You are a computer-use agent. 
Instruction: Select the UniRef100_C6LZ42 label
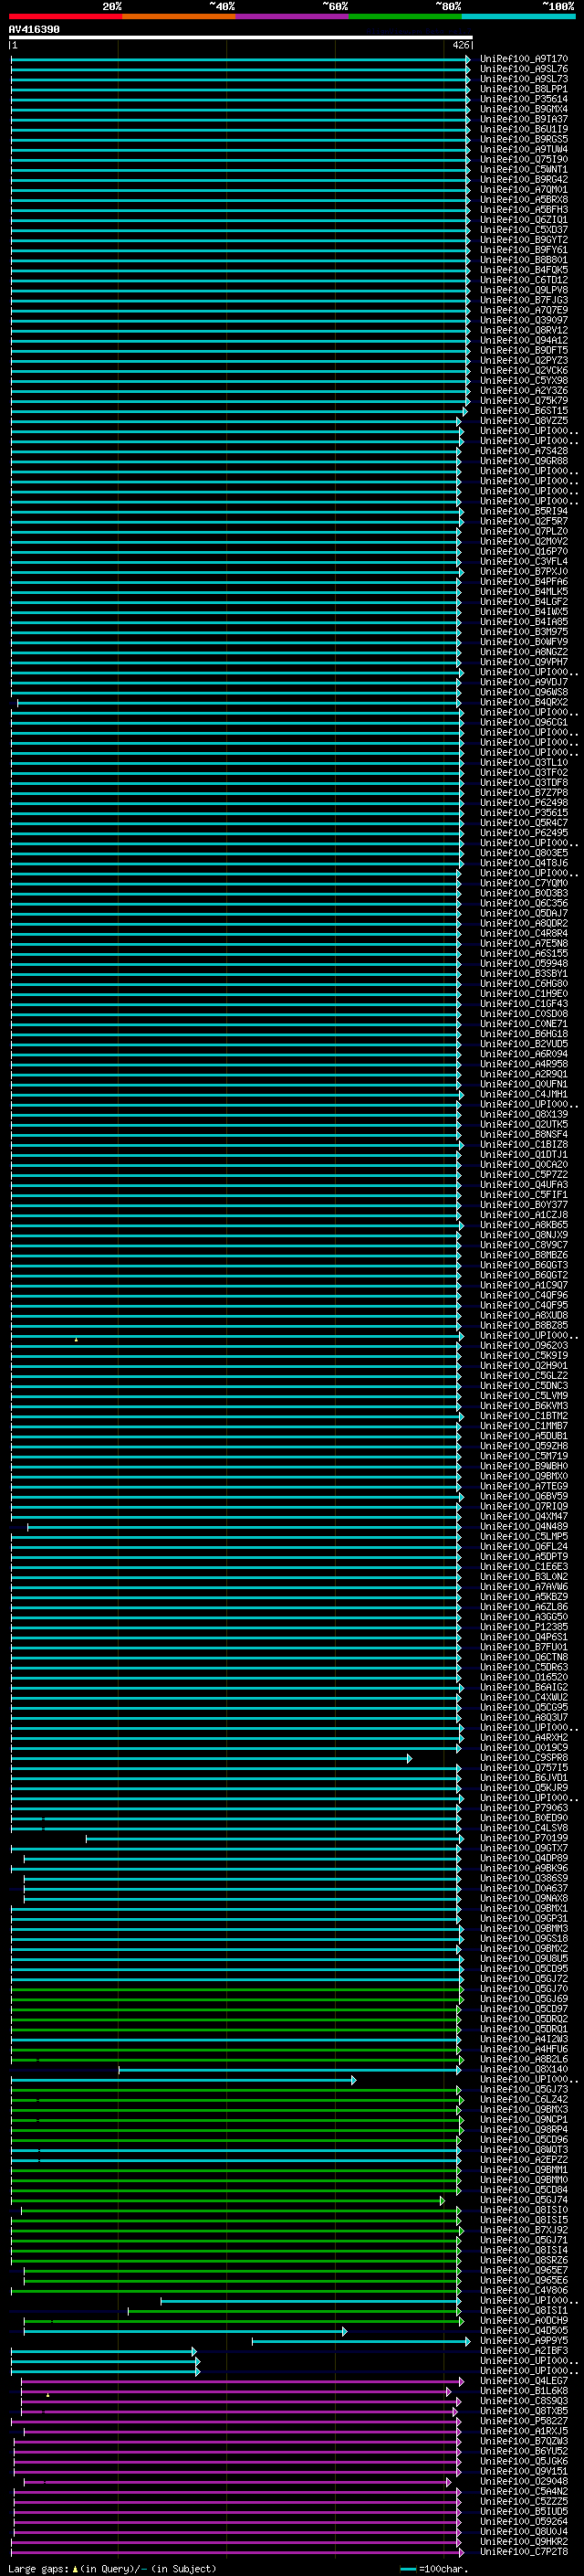523,2100
